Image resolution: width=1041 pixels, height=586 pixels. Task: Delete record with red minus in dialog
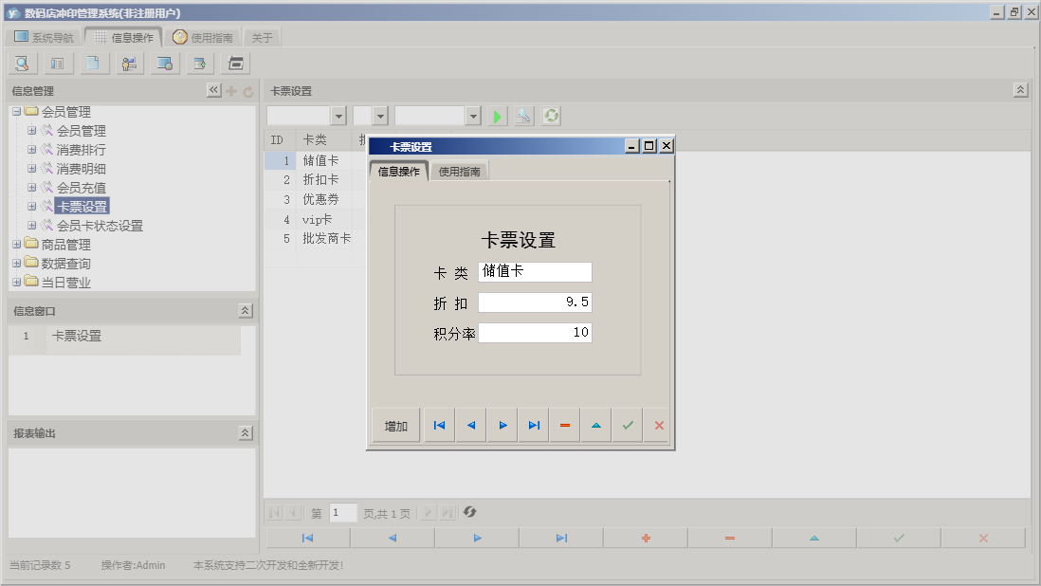(x=564, y=426)
